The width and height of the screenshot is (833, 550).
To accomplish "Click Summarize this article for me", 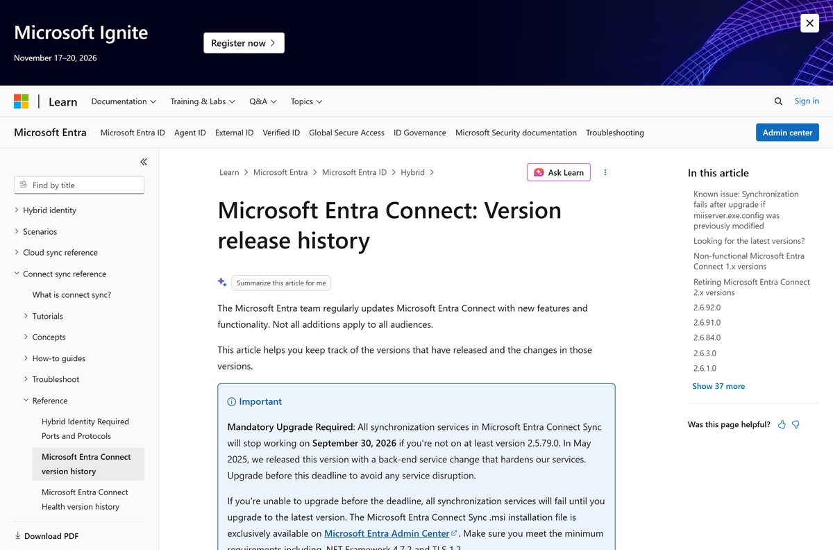I will tap(281, 283).
